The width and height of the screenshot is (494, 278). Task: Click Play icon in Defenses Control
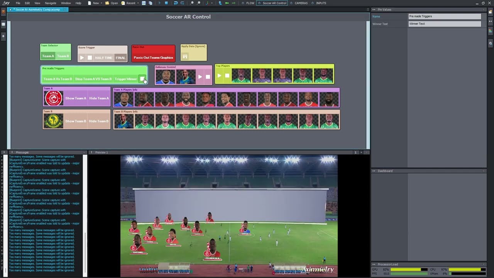[x=200, y=77]
